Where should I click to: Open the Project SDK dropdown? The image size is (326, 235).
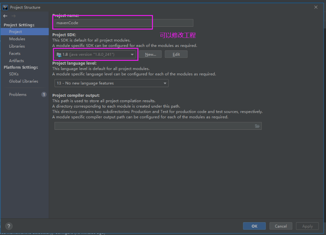coord(95,55)
